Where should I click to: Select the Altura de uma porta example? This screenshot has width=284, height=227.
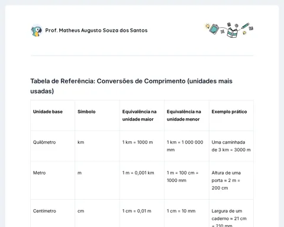click(x=226, y=180)
